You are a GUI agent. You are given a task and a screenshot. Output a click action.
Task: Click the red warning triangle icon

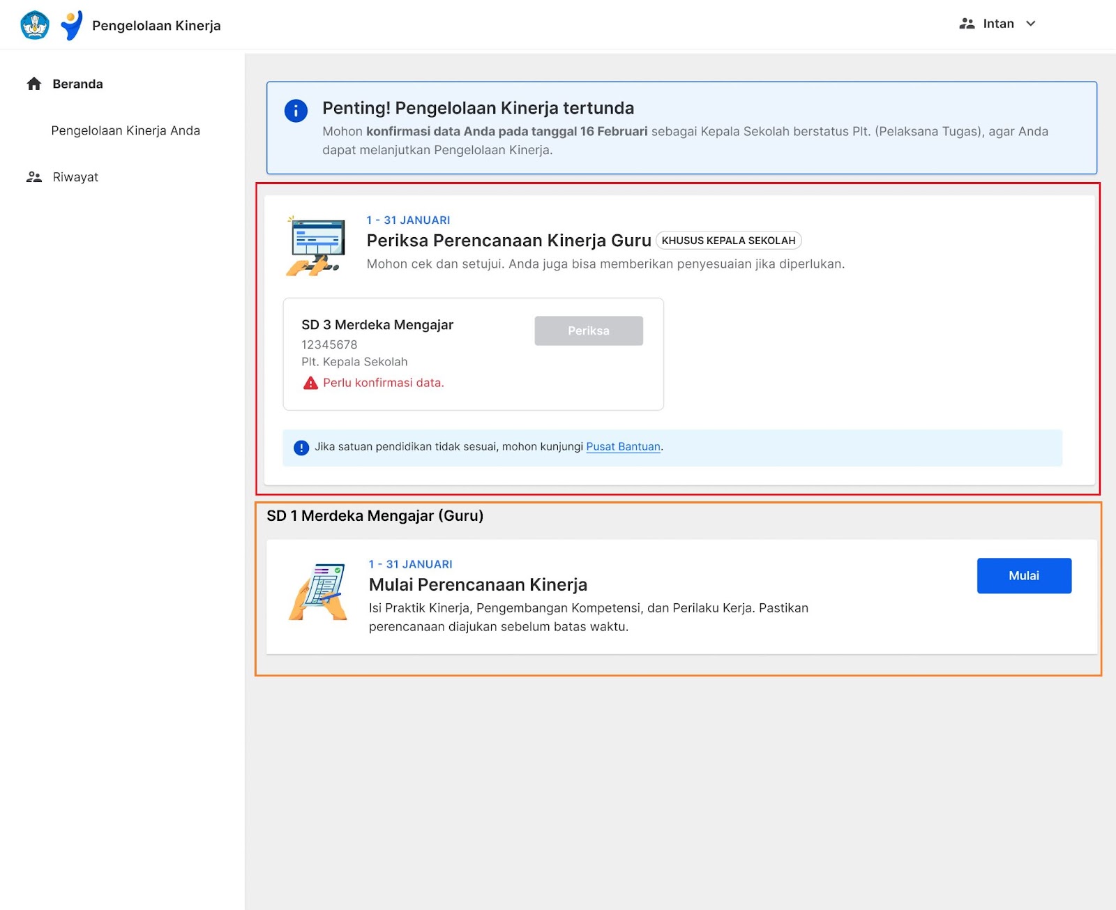point(310,383)
